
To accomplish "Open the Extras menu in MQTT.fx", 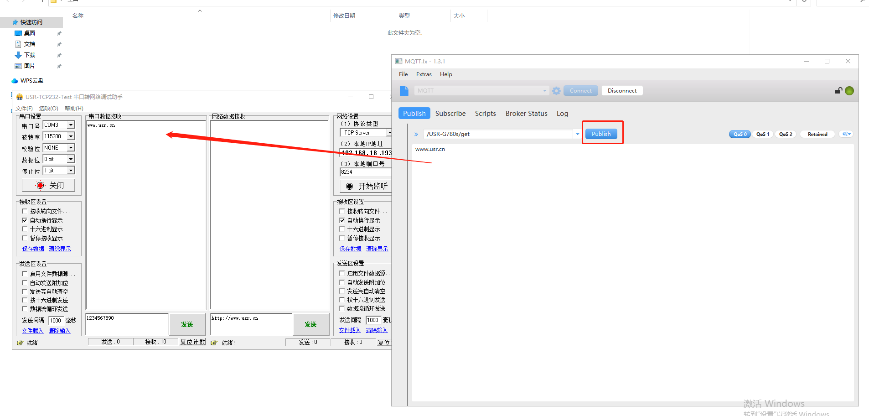I will coord(424,74).
